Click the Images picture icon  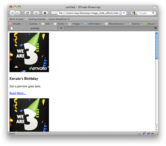[70, 24]
